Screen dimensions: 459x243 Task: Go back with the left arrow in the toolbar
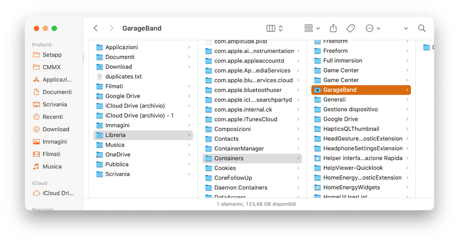[95, 28]
